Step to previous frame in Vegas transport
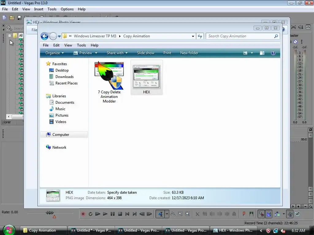The height and width of the screenshot is (235, 314). click(142, 214)
